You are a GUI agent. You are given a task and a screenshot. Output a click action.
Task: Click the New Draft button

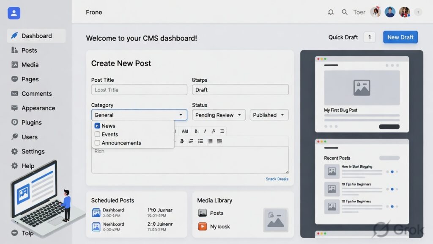point(400,37)
